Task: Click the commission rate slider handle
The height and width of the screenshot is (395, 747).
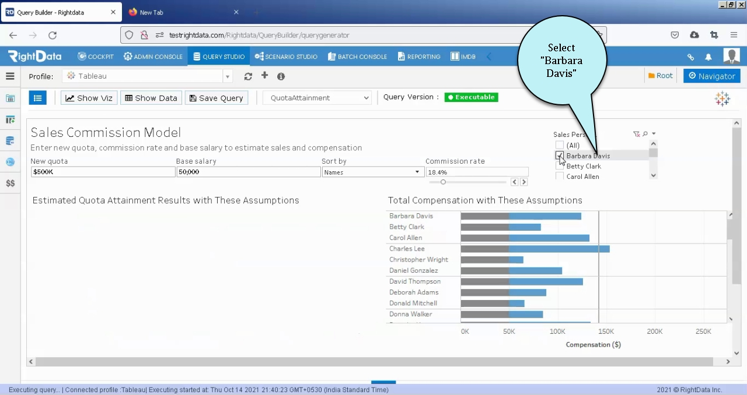Action: click(443, 182)
